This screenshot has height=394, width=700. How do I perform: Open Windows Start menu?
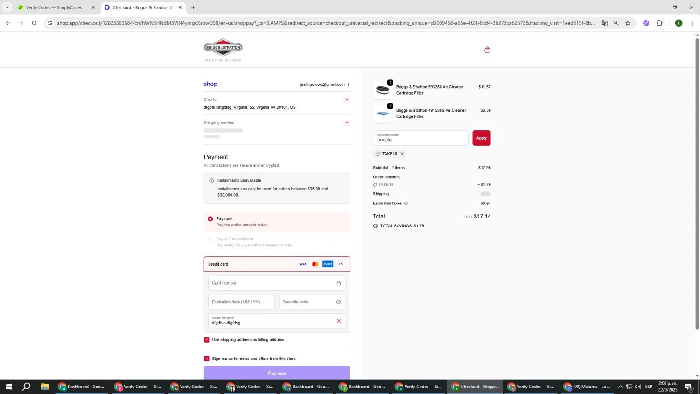click(x=8, y=387)
